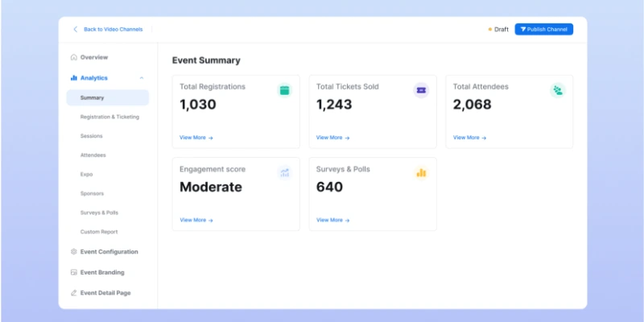
Task: Open the Custom Report menu item
Action: click(99, 232)
